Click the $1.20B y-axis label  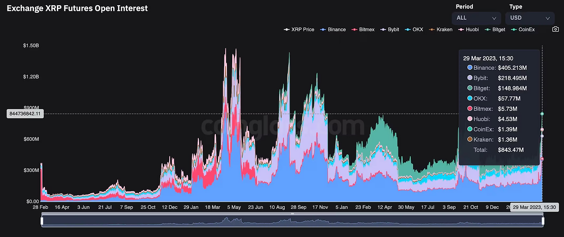(31, 77)
